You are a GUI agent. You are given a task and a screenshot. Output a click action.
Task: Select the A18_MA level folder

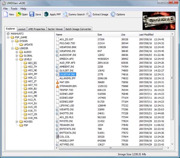(x=33, y=118)
